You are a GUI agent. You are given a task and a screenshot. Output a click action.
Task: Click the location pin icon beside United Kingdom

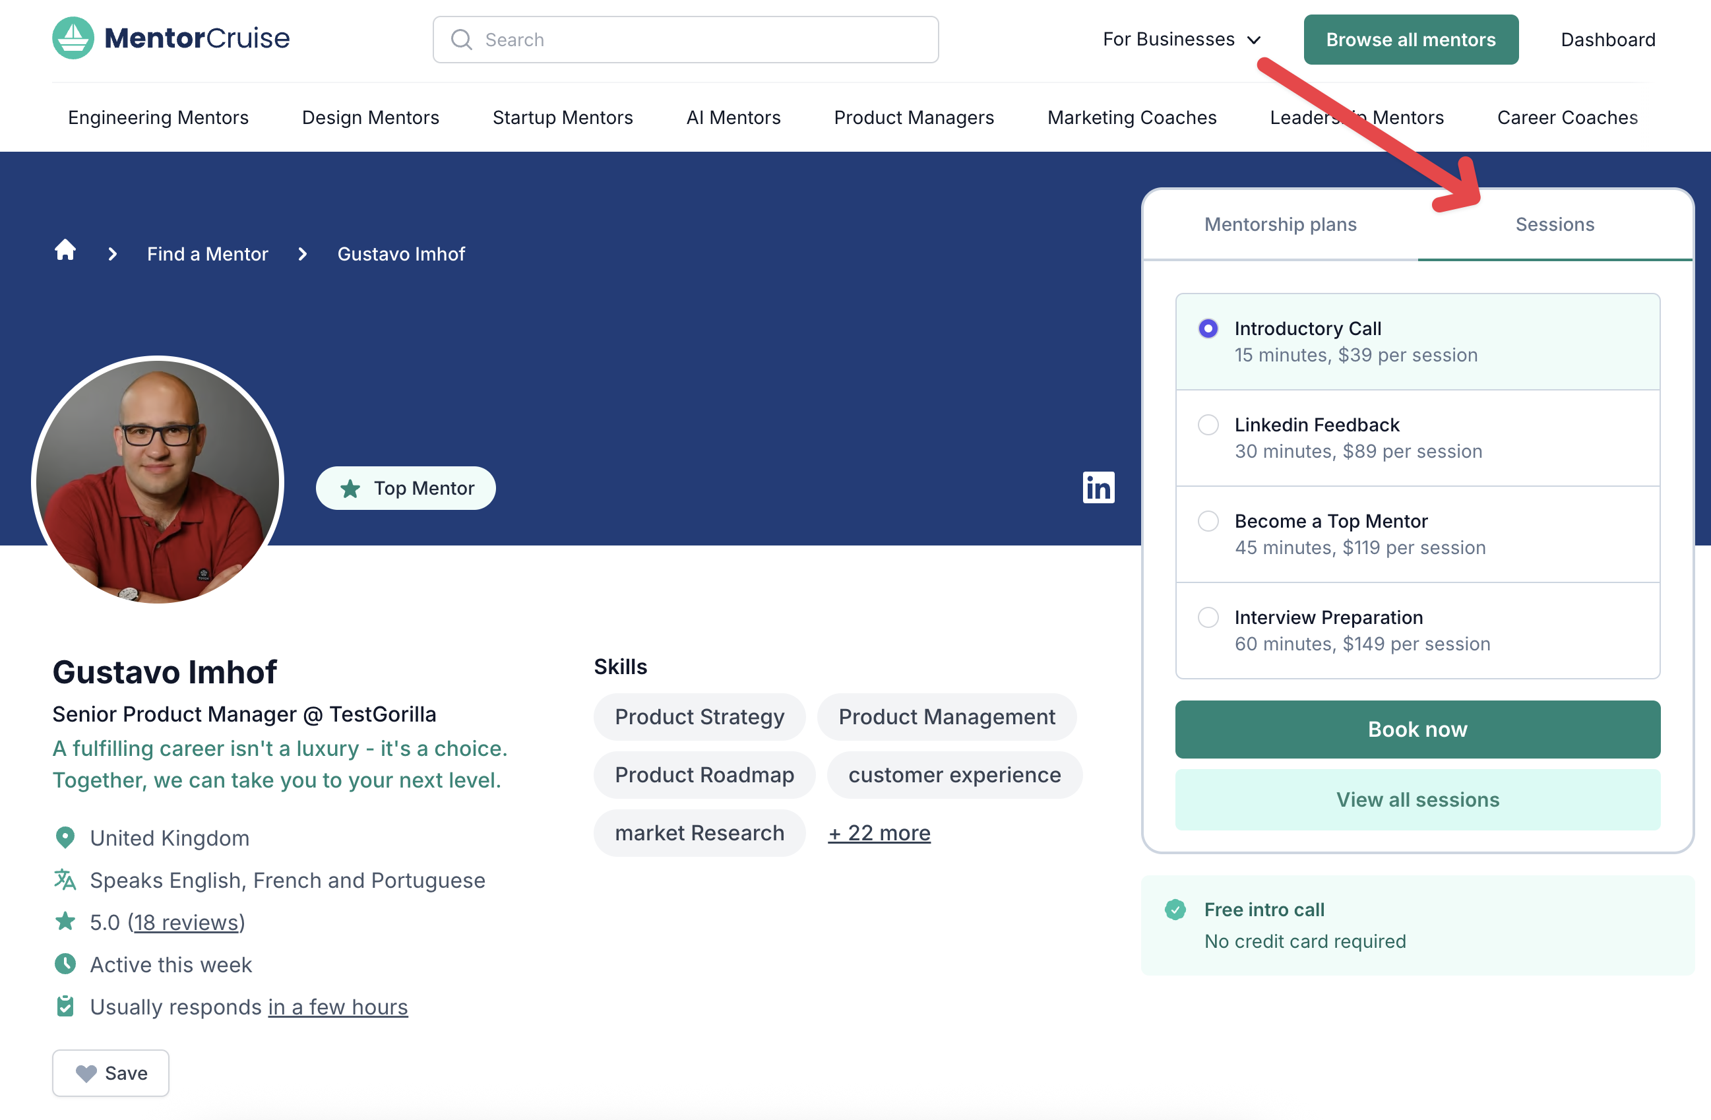(x=65, y=838)
